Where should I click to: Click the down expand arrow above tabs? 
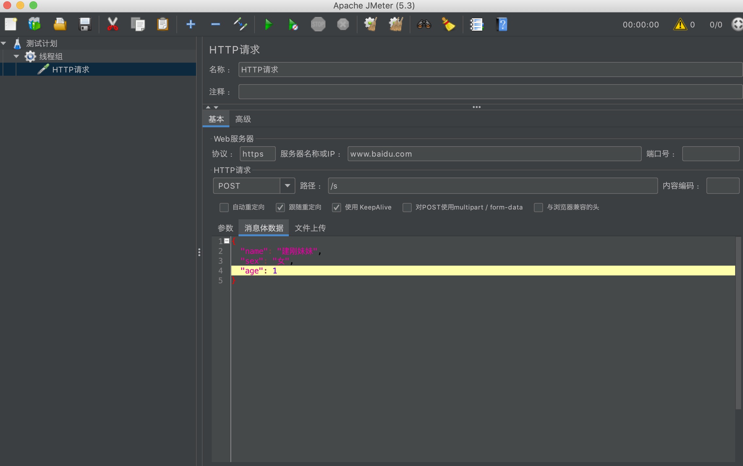click(x=216, y=107)
